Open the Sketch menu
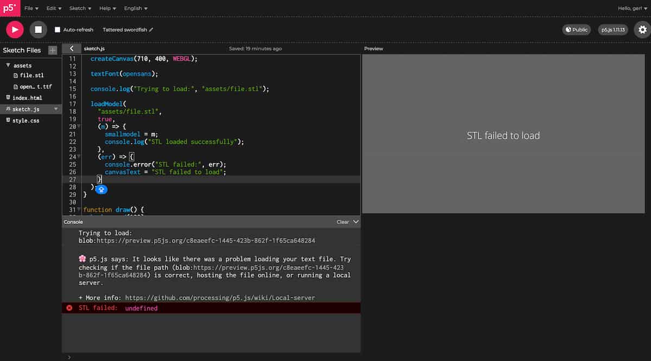651x361 pixels. 80,8
